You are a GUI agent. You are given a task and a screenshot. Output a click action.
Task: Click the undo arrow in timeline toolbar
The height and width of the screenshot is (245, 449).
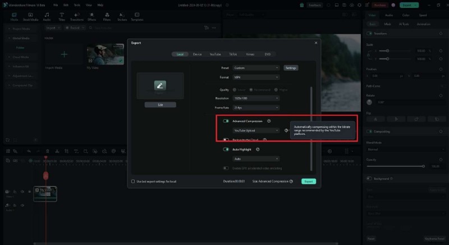[29, 151]
